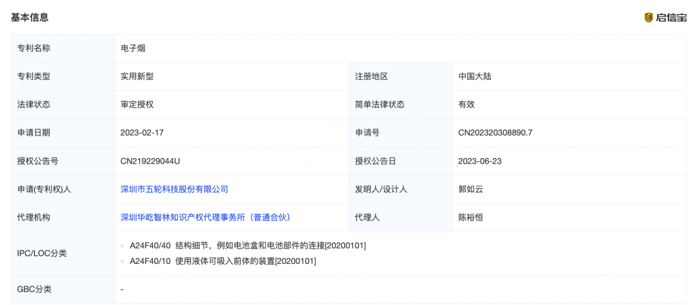Select legal status value 审定授权

pyautogui.click(x=136, y=105)
